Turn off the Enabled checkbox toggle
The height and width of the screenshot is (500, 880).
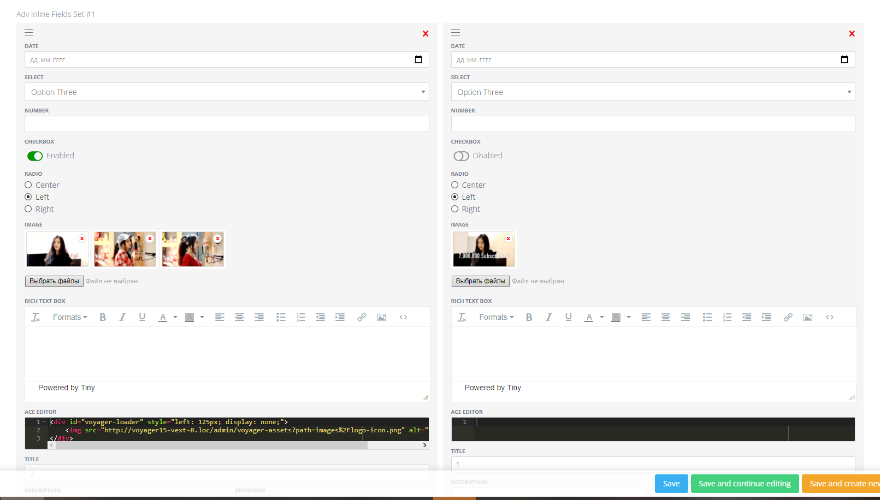[x=35, y=156]
